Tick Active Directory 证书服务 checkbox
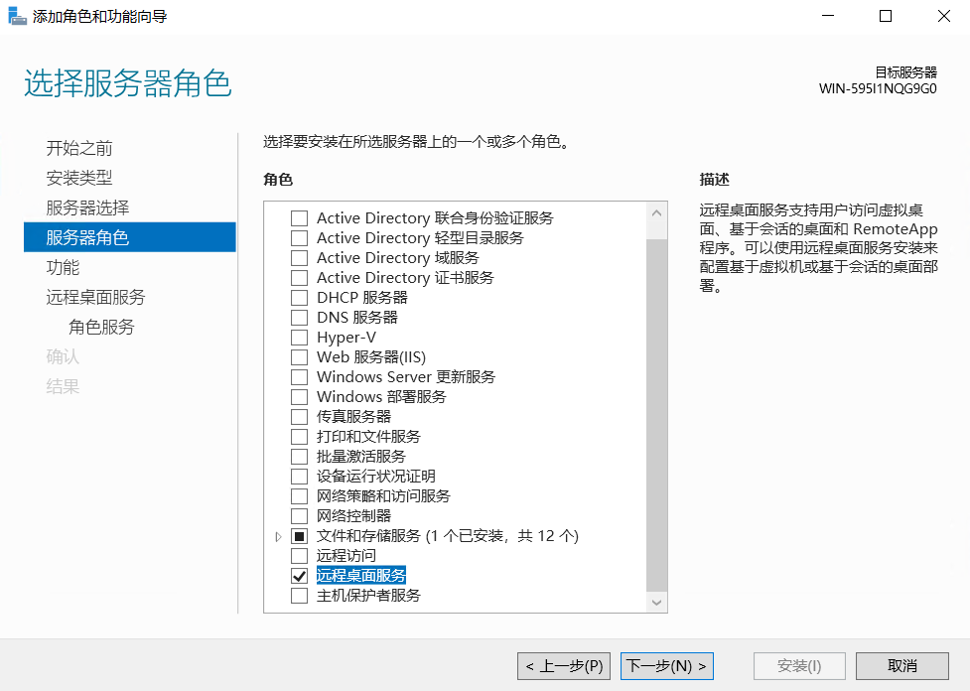 coord(300,278)
